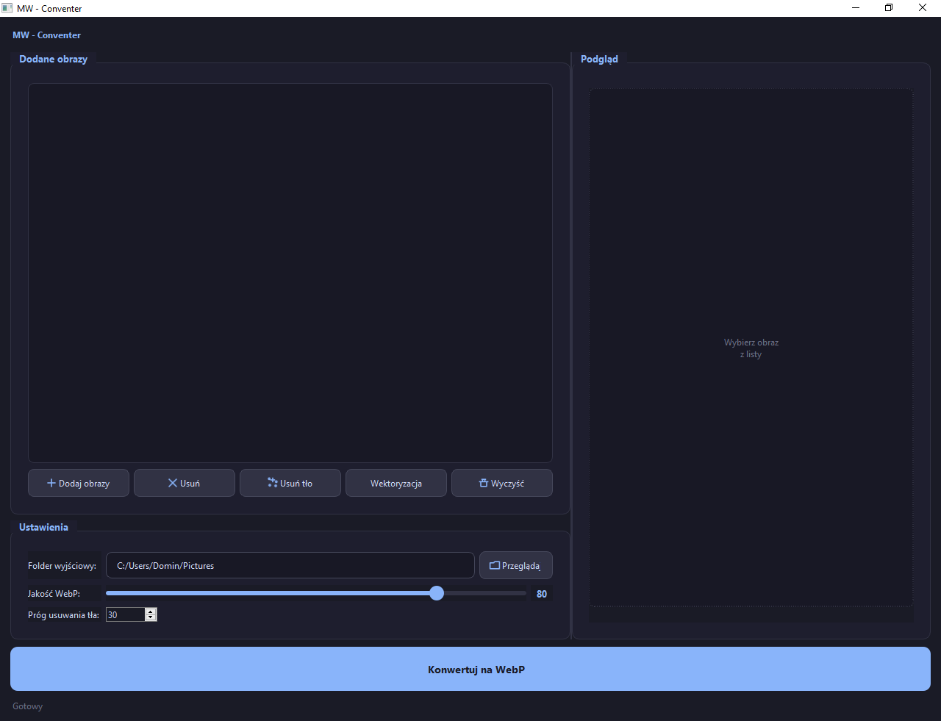Click the Ustawienia group title

click(x=43, y=527)
